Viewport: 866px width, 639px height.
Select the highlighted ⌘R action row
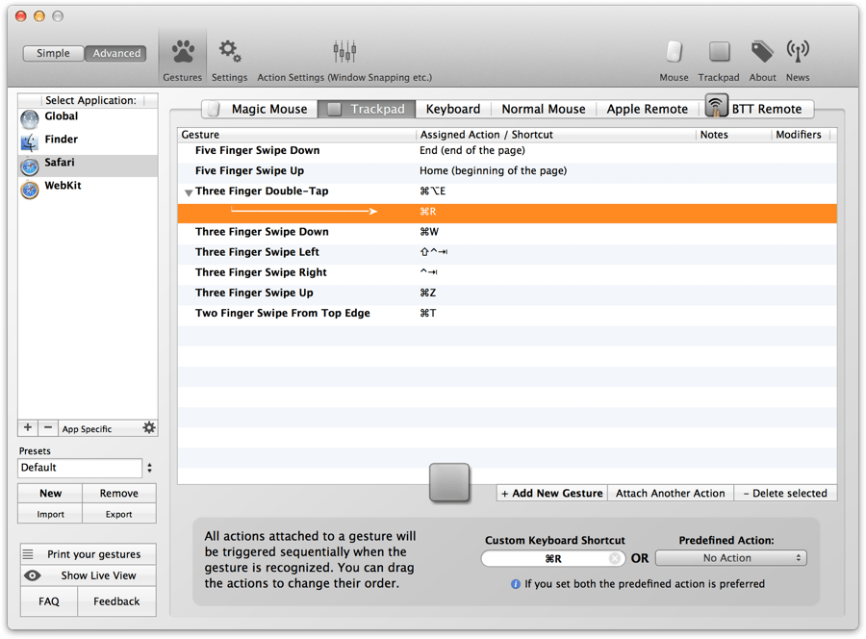(507, 214)
